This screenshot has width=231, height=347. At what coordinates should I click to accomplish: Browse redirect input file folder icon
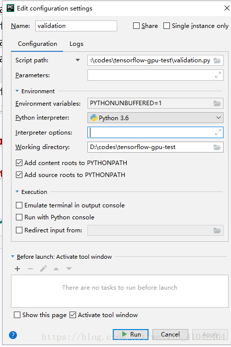point(217,231)
